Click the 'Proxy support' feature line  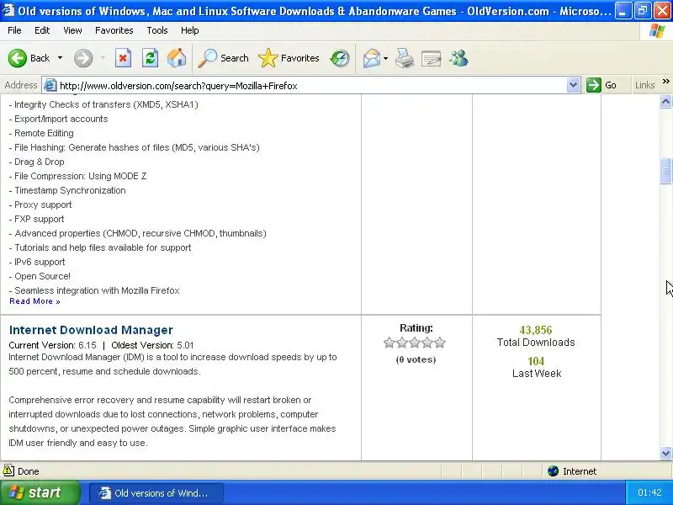click(x=40, y=205)
